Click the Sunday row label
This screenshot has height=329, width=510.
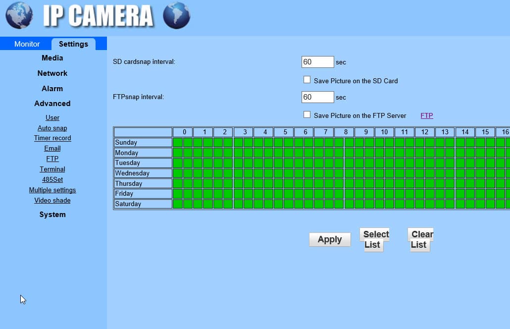pyautogui.click(x=143, y=143)
